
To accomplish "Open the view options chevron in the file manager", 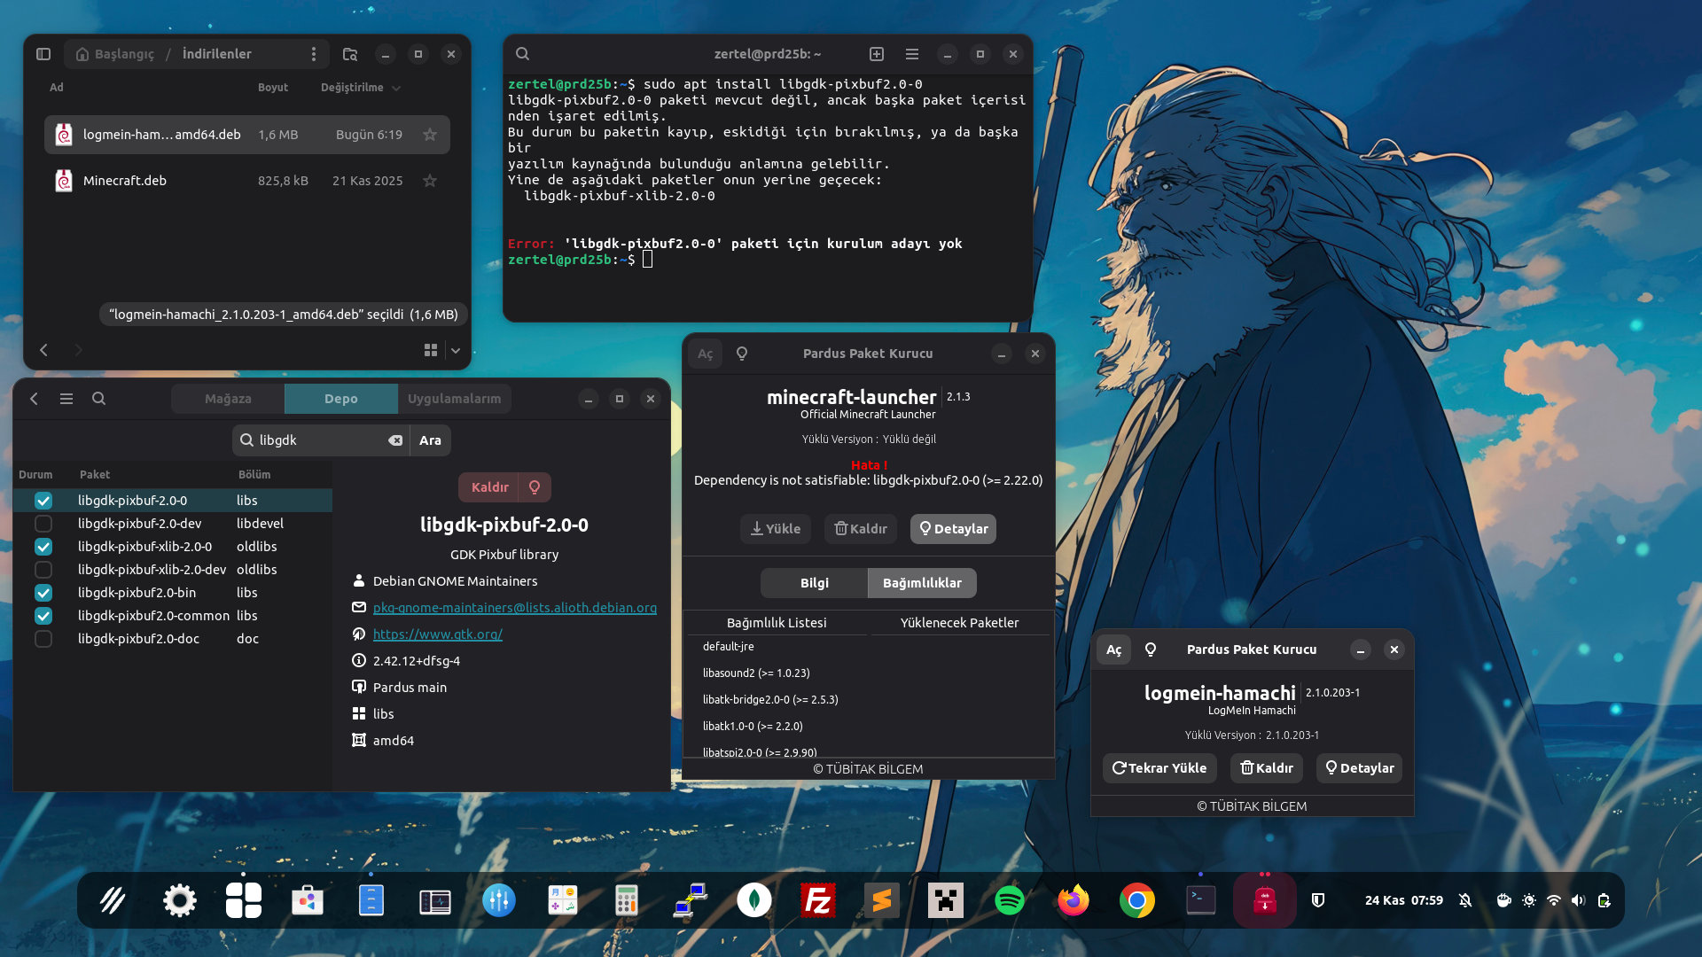I will [456, 351].
